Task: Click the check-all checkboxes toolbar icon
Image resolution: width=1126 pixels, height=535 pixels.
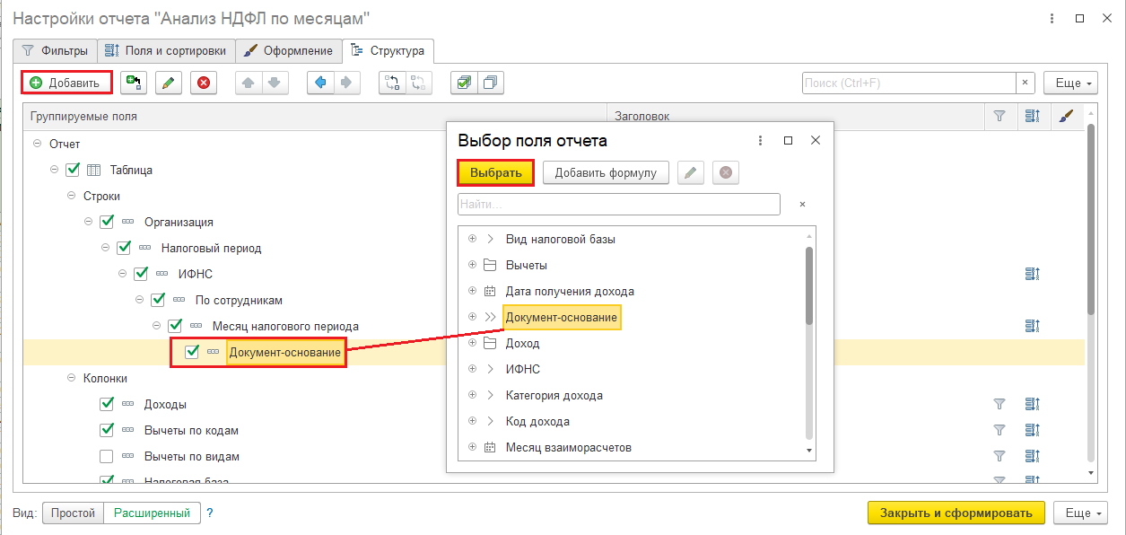Action: click(x=463, y=83)
